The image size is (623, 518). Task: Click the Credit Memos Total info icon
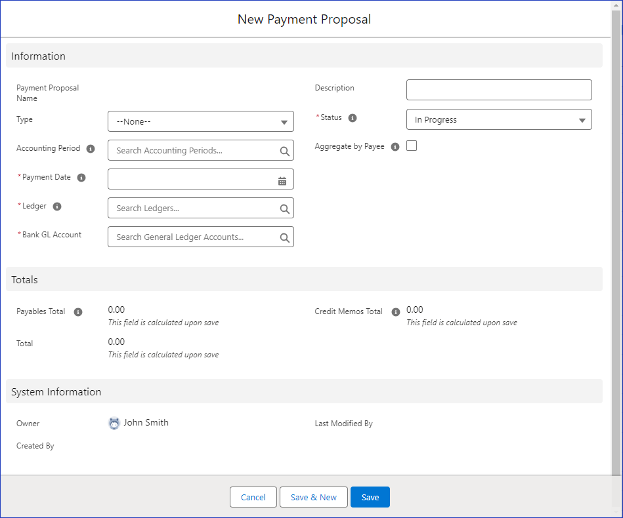click(395, 312)
